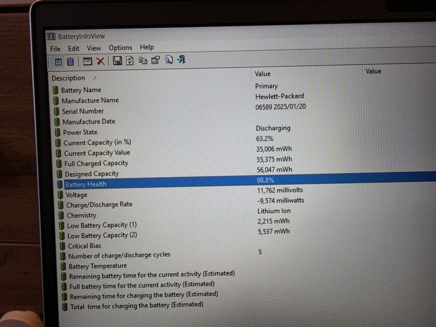The height and width of the screenshot is (327, 436).
Task: Save selected items with the floppy disk icon
Action: (117, 61)
